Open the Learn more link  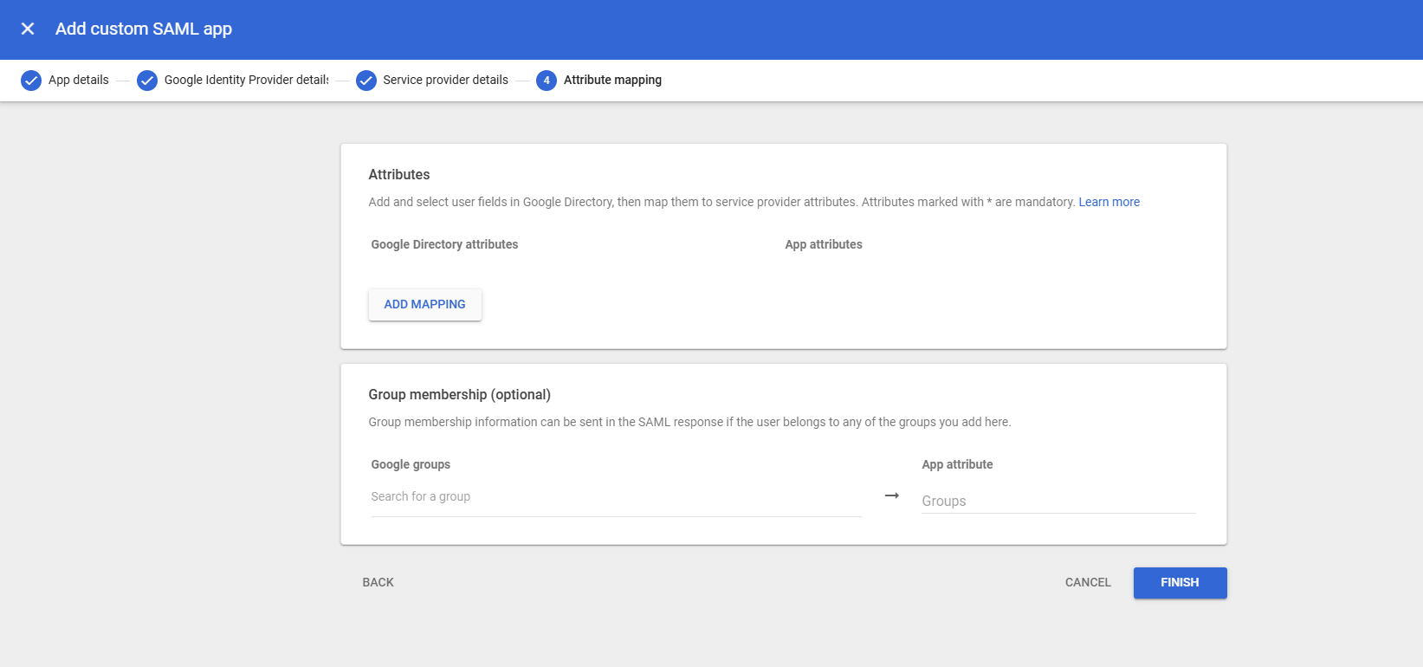(x=1109, y=202)
